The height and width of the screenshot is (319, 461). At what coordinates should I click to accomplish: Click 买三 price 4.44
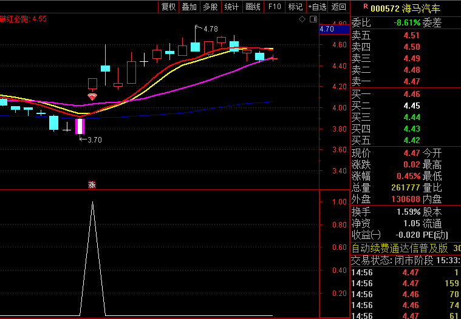[412, 117]
